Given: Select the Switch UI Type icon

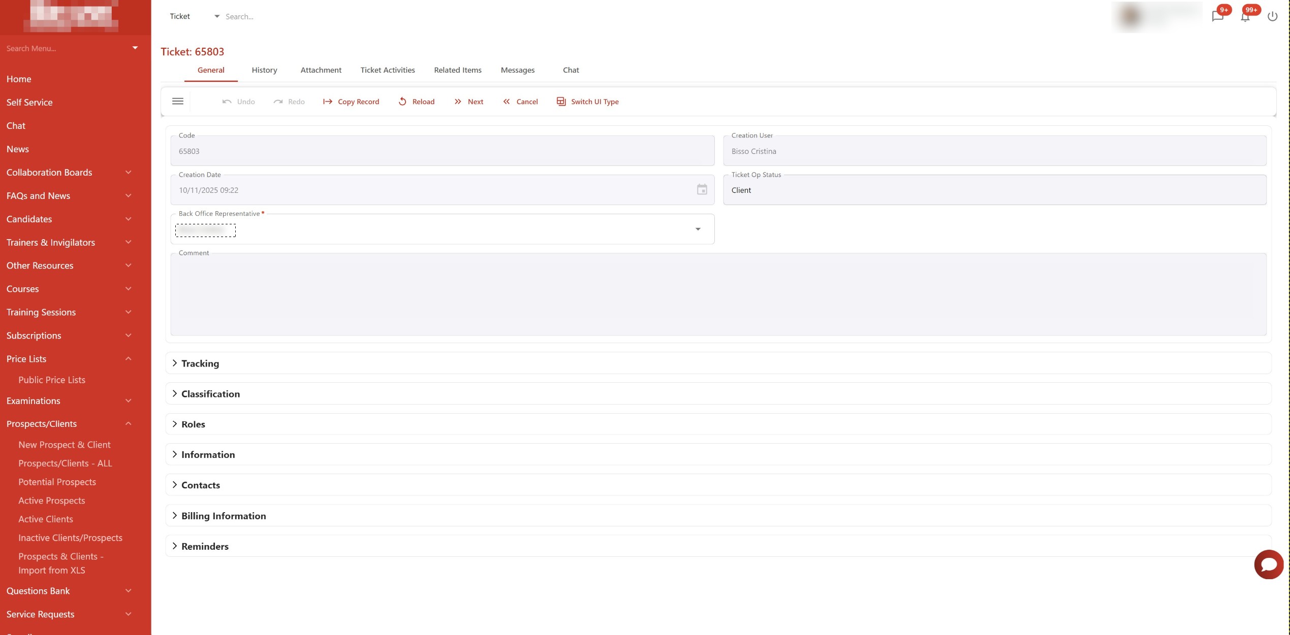Looking at the screenshot, I should click(561, 102).
